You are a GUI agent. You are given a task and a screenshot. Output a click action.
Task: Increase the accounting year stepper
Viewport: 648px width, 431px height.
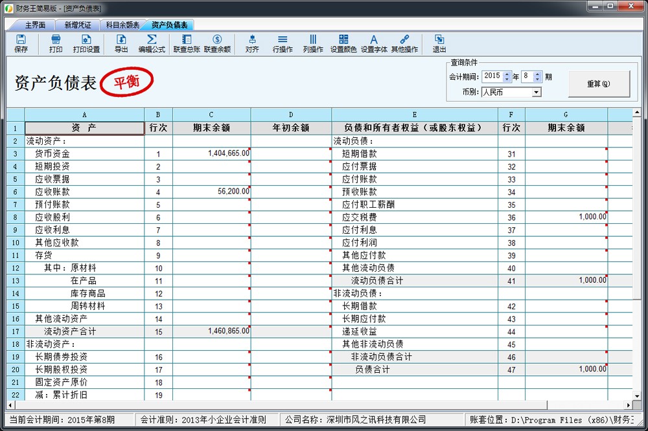click(x=507, y=74)
